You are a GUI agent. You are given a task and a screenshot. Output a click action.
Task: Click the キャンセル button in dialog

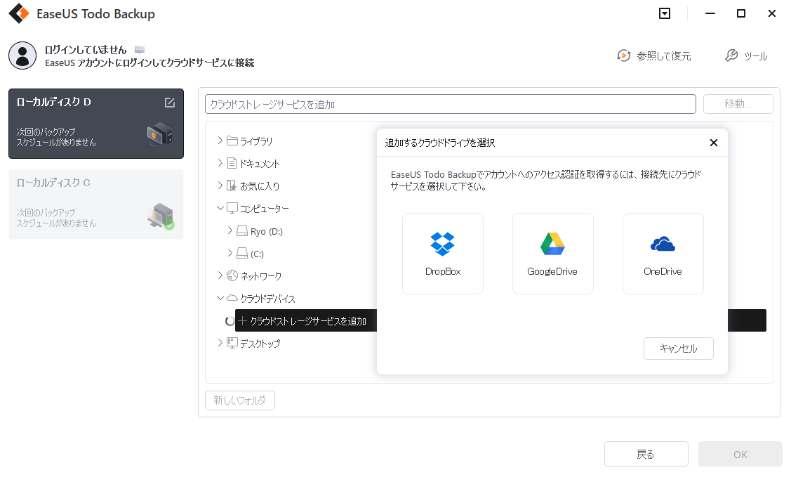pyautogui.click(x=678, y=348)
